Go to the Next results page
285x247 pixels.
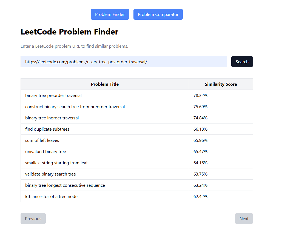point(244,219)
